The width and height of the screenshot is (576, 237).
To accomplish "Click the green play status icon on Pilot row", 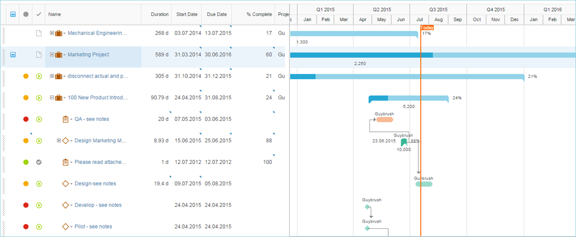I will pyautogui.click(x=39, y=226).
